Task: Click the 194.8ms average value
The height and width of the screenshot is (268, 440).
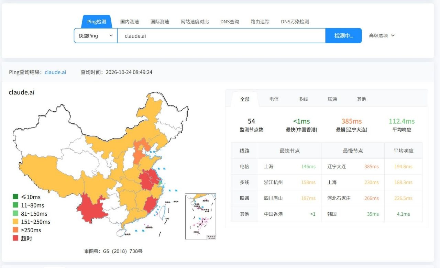Action: 404,166
